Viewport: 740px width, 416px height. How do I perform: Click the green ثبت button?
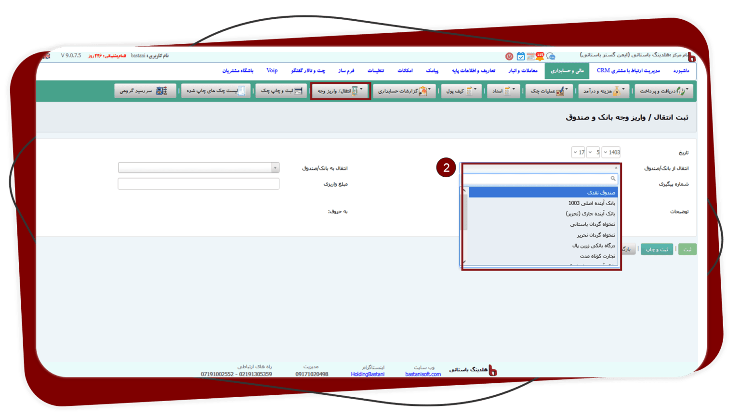point(687,249)
